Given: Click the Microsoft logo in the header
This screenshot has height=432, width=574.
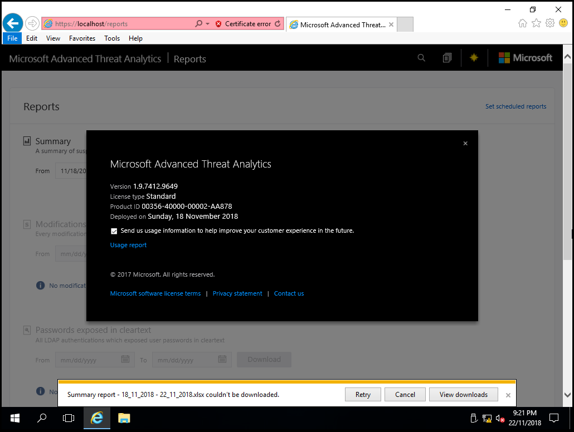Looking at the screenshot, I should coord(525,57).
